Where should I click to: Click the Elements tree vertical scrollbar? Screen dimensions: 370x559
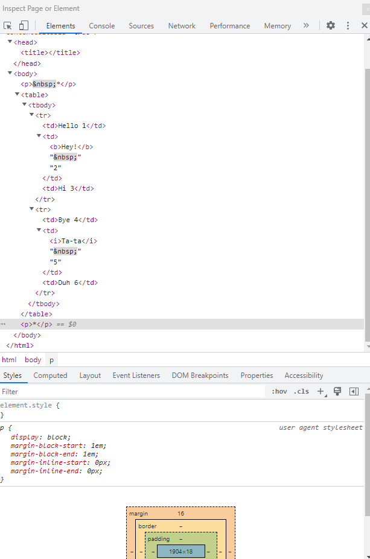(x=368, y=205)
